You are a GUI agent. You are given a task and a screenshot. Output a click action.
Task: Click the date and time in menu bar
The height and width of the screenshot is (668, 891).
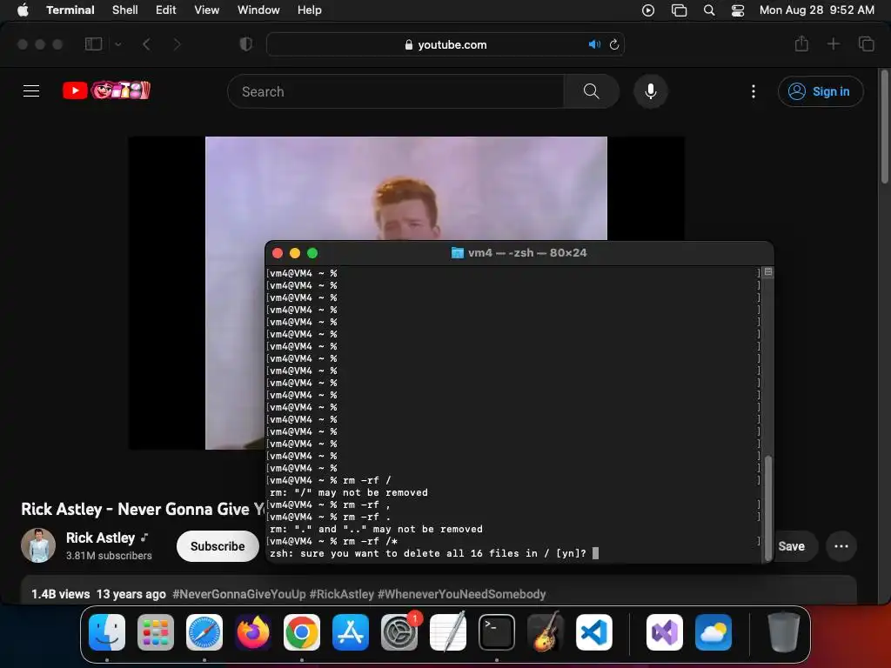(817, 10)
